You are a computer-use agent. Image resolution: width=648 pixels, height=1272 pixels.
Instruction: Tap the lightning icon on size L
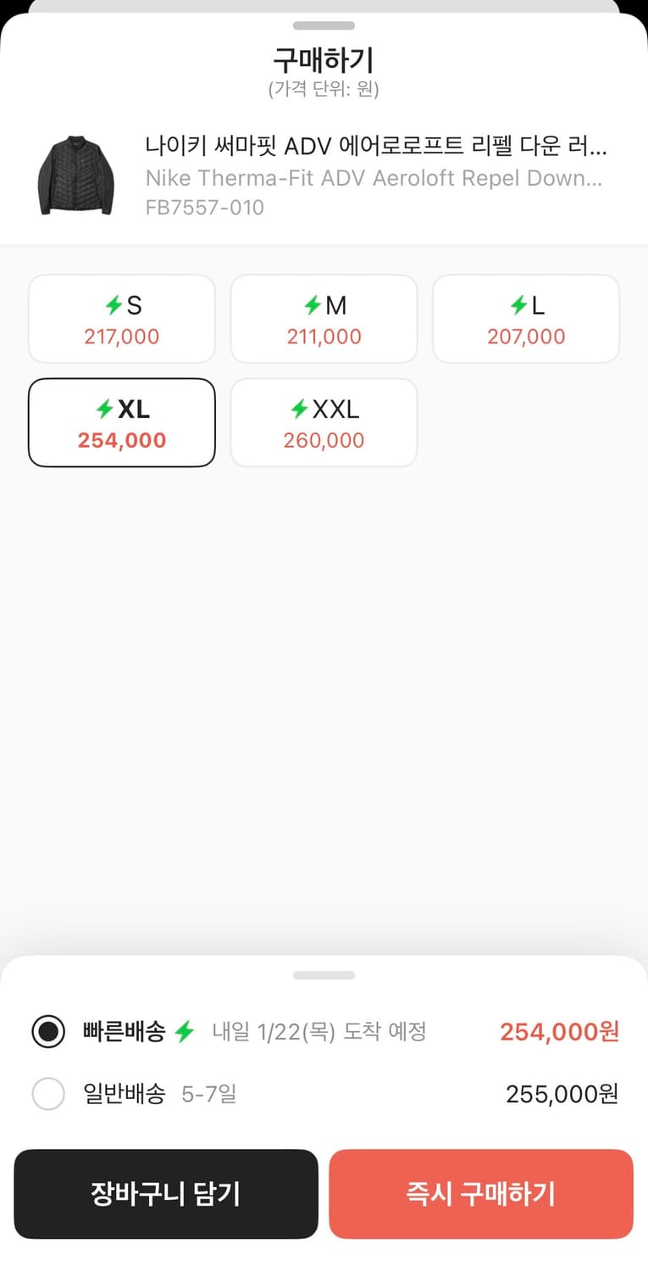(x=518, y=305)
